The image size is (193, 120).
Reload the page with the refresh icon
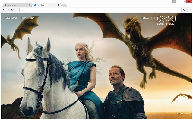12,10
